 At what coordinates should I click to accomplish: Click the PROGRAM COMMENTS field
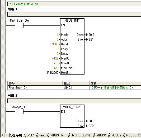74,4
